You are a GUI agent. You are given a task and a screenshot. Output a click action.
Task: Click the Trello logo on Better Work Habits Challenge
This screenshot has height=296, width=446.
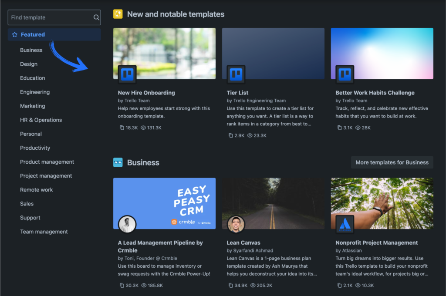pyautogui.click(x=345, y=74)
